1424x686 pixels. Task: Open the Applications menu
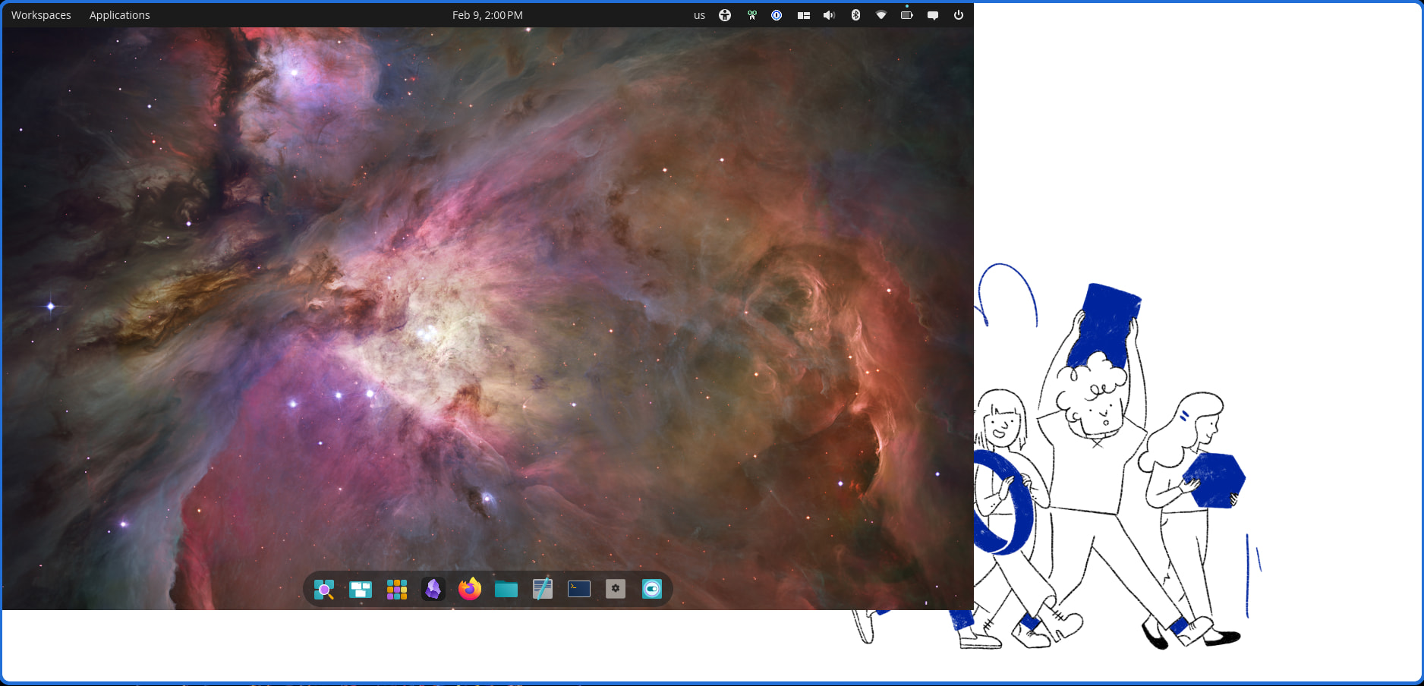pos(119,15)
